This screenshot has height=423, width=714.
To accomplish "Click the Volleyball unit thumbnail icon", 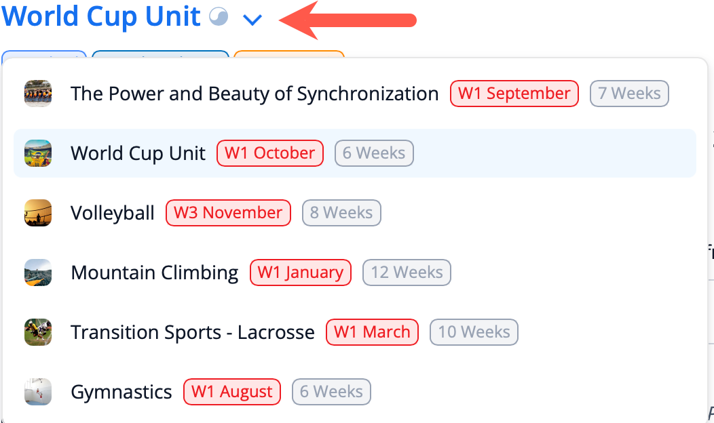I will click(x=38, y=213).
